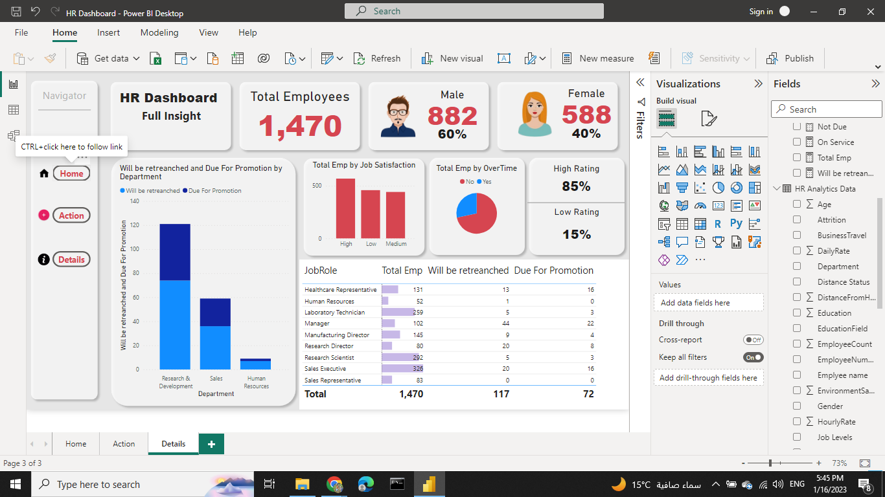Select the Donut chart visual icon

pos(736,188)
